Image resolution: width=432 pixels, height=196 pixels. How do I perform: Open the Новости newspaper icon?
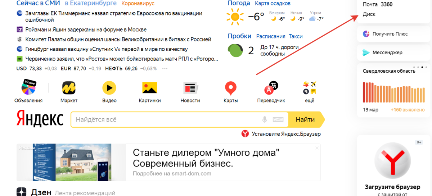click(x=190, y=88)
